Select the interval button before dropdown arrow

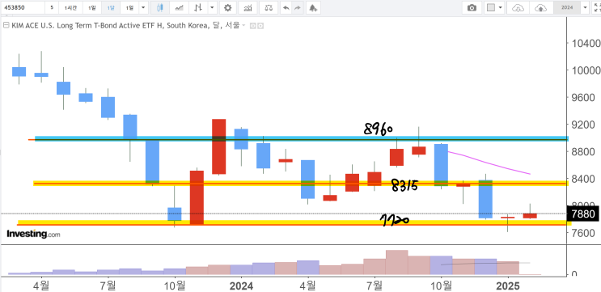(130, 7)
